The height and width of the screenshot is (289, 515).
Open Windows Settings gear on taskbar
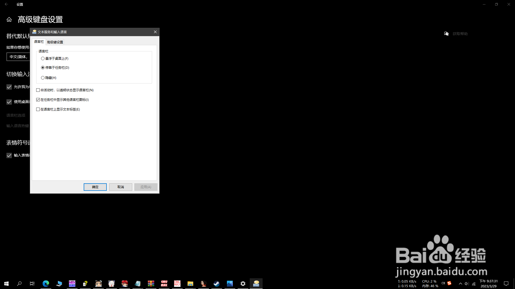point(243,283)
